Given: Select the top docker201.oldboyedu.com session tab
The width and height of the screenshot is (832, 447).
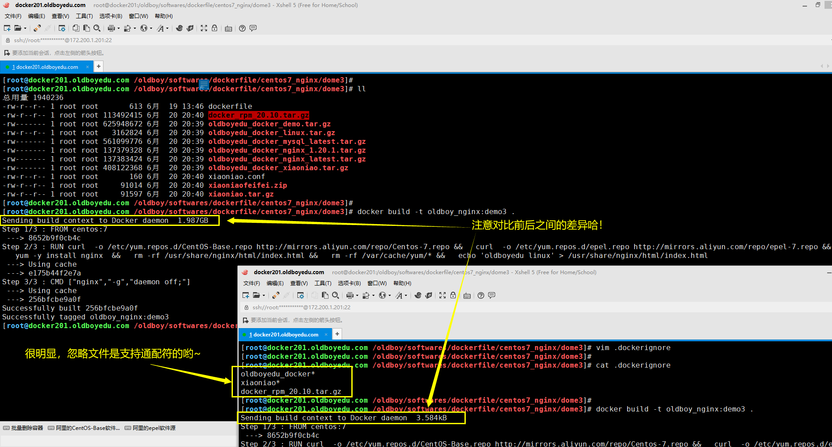Looking at the screenshot, I should point(46,67).
